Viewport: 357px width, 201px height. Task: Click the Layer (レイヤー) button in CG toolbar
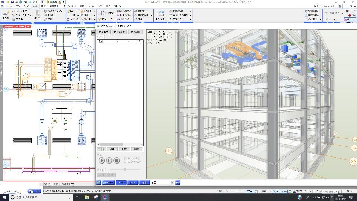pyautogui.click(x=108, y=182)
